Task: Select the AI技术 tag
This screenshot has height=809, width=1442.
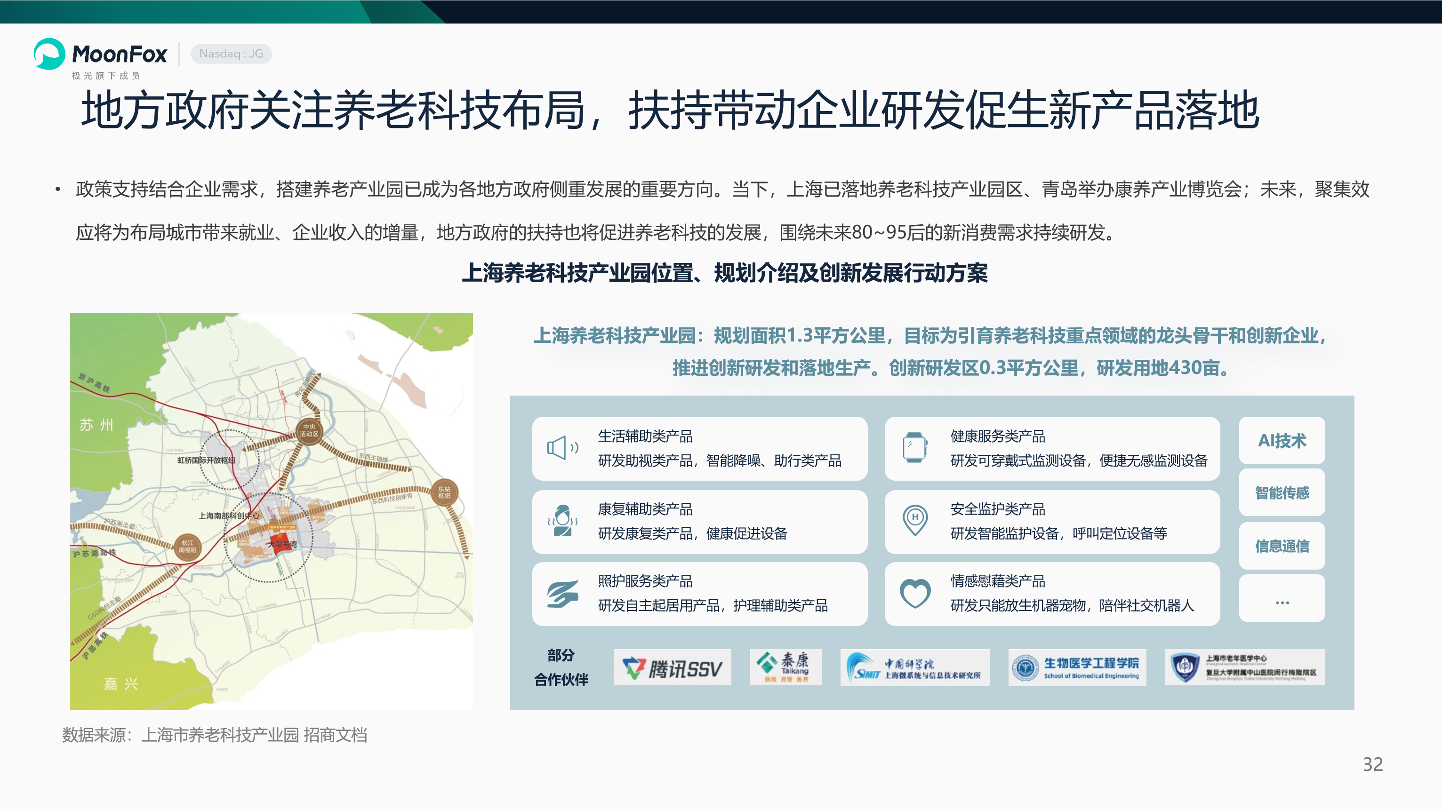Action: click(1282, 440)
